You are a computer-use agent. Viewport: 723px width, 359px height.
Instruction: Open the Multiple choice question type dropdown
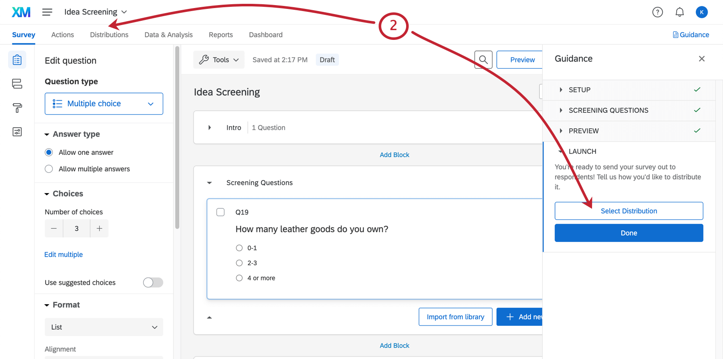point(104,104)
